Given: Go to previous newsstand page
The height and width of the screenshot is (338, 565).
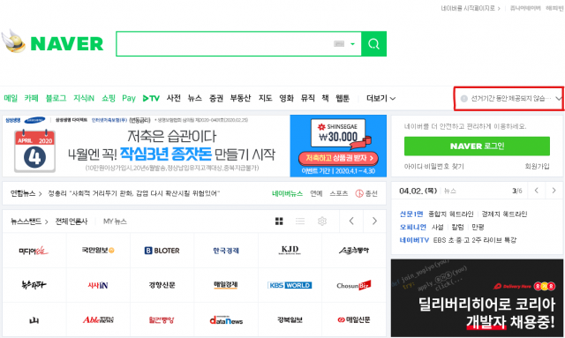Looking at the screenshot, I should (x=351, y=221).
